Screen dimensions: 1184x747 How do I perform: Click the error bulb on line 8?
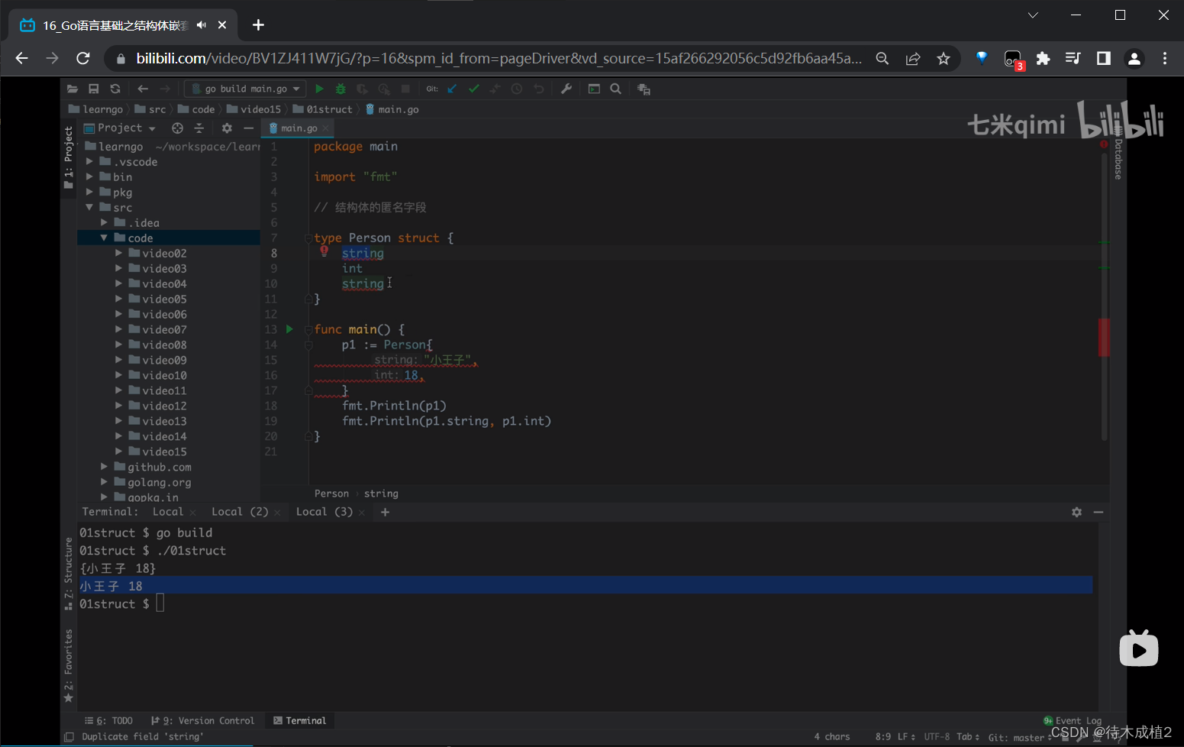[x=324, y=251]
